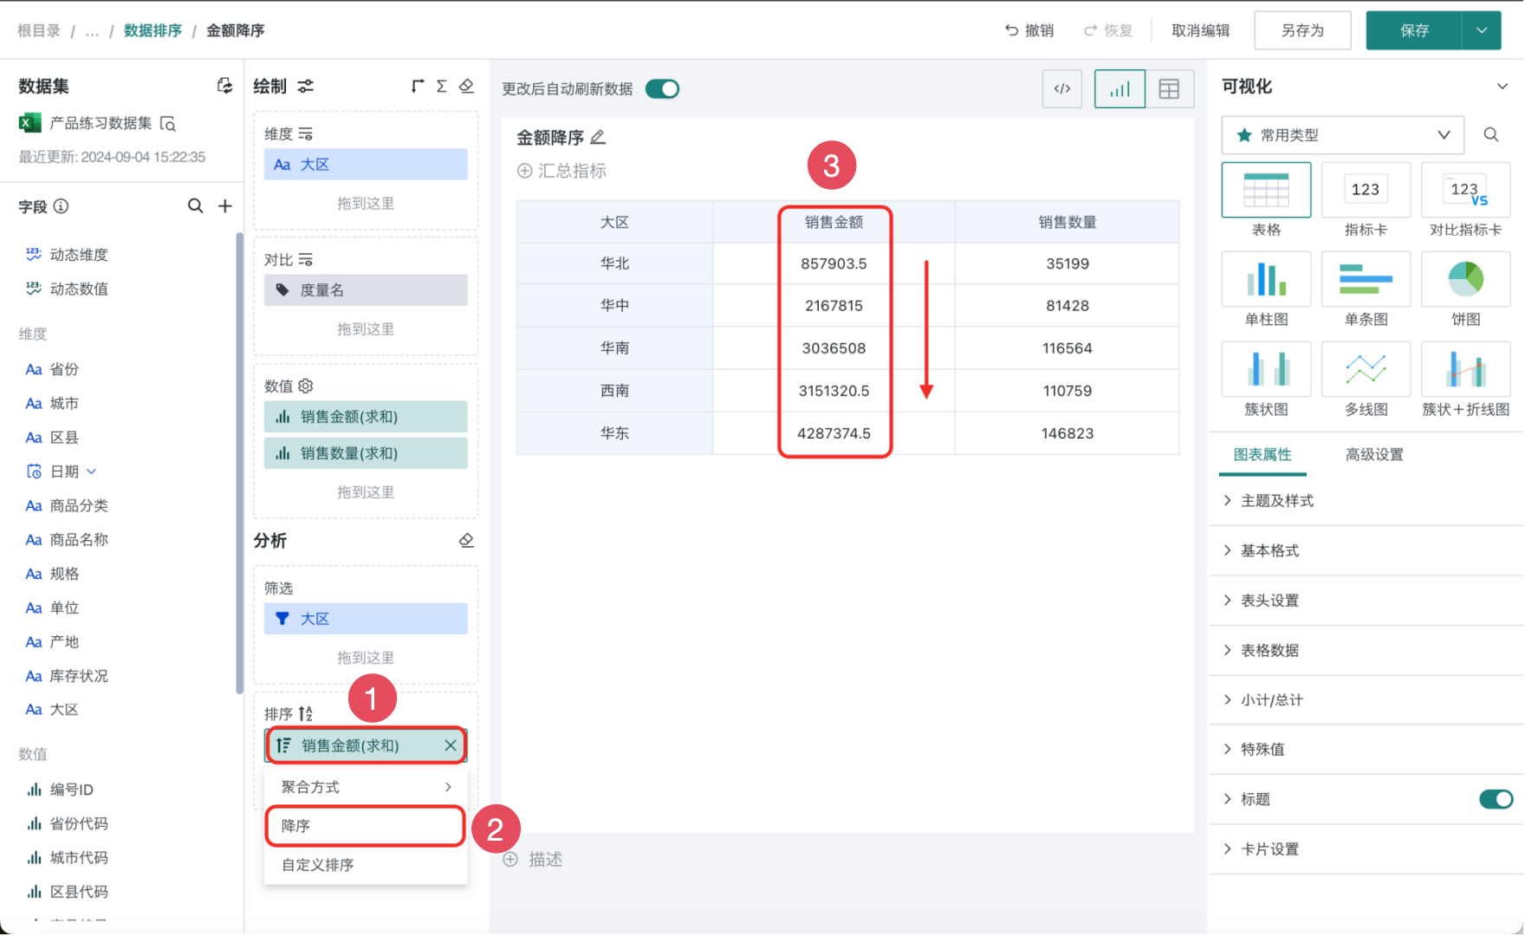Click the 取消编辑 button
The image size is (1525, 936).
coord(1200,30)
